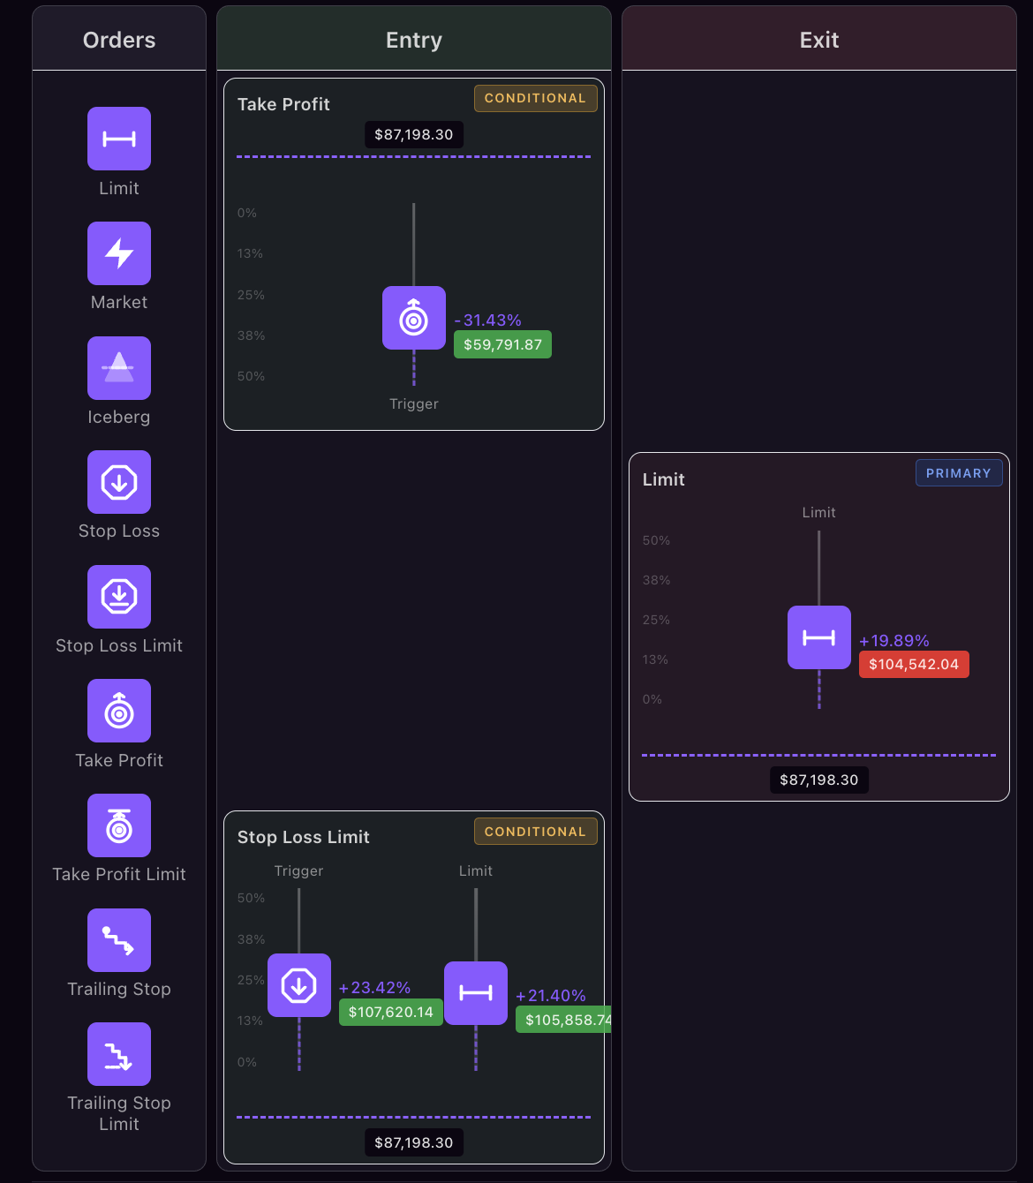Pick the Iceberg order icon
This screenshot has width=1033, height=1183.
click(x=119, y=368)
